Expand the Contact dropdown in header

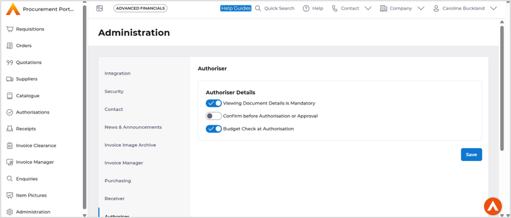coord(368,9)
